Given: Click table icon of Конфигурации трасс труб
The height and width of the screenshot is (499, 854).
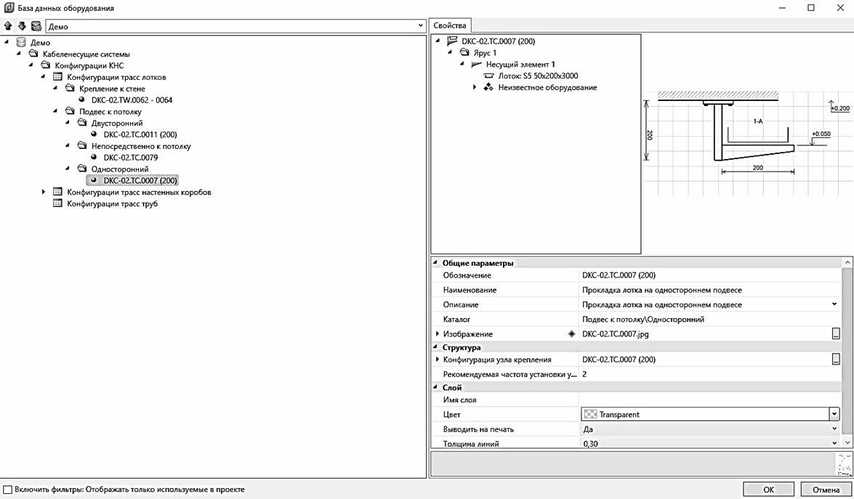Looking at the screenshot, I should coord(58,204).
